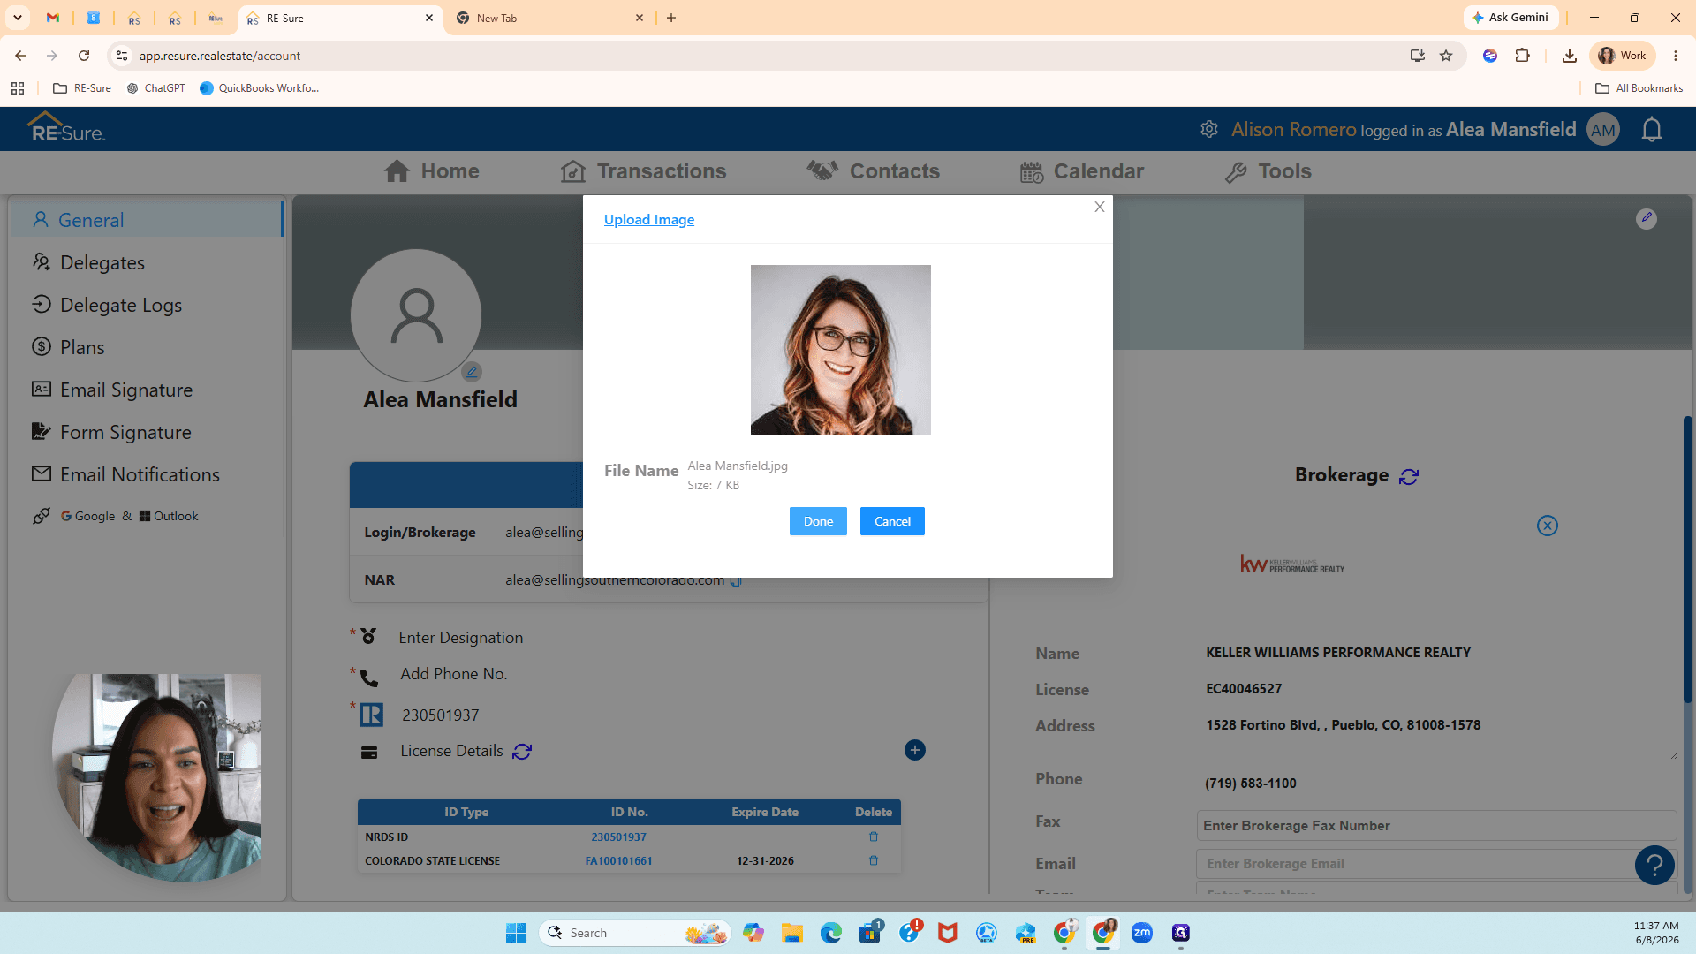Open the settings gear beside Alison Romero
1696x954 pixels.
1209,129
